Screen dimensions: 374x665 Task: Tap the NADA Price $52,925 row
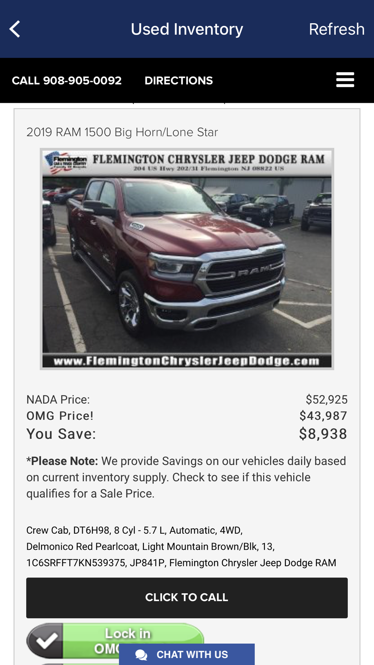point(187,399)
